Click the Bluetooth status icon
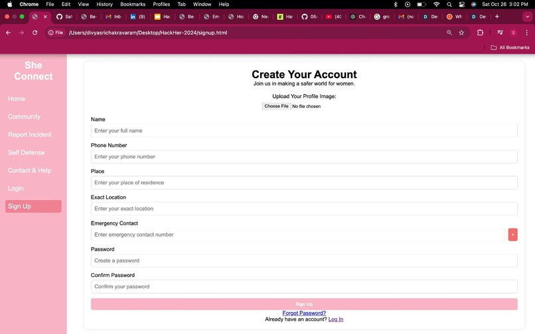Viewport: 535px width, 334px height. coord(396,4)
